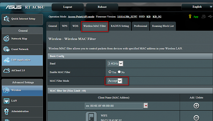Click the Guest Network globe icon

(7, 49)
